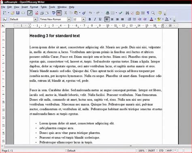This screenshot has height=153, width=192.
Task: Expand the paragraph style dropdown showing Default
Action: click(x=35, y=19)
